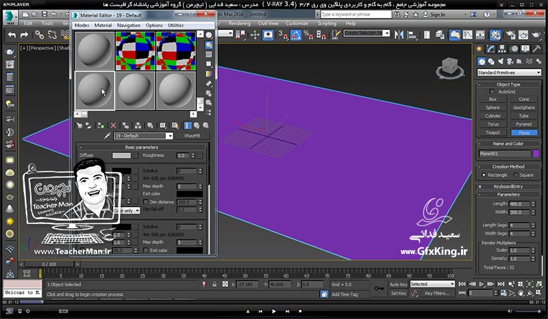Open the Standard Primitives dropdown
Viewport: 548px width, 319px height.
coord(509,72)
